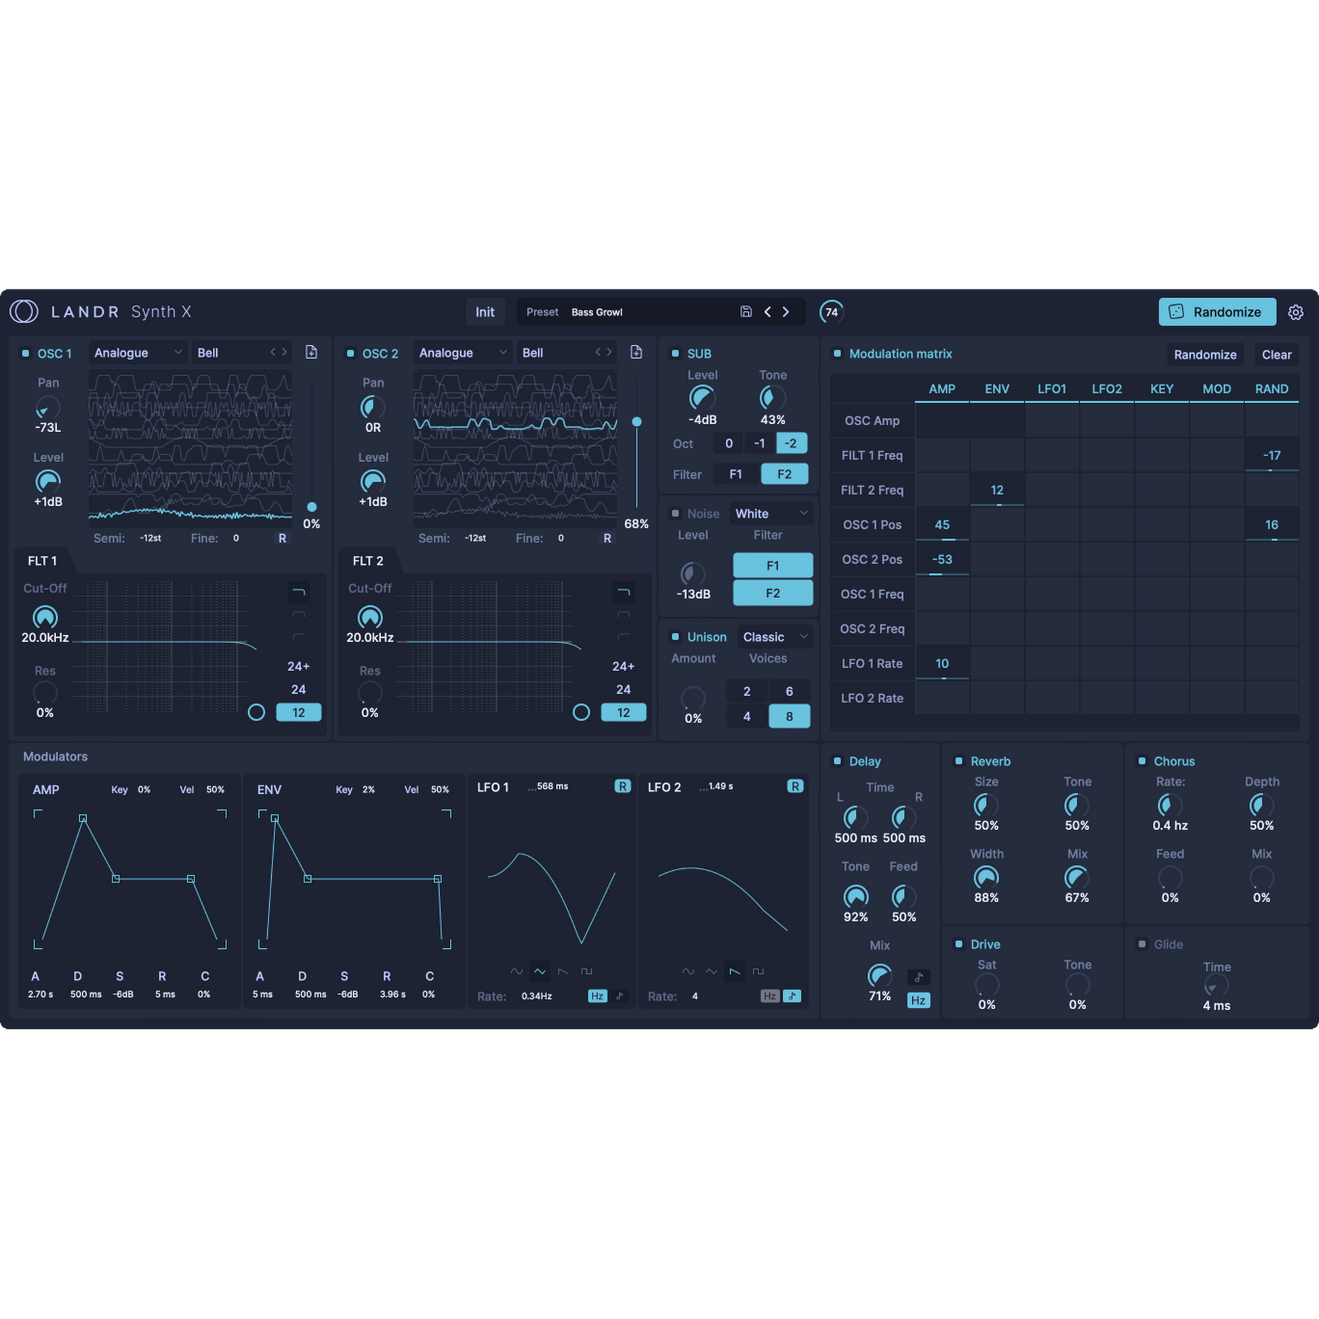Switch LFO 2 rate mode to Hz
The height and width of the screenshot is (1319, 1319).
click(769, 996)
